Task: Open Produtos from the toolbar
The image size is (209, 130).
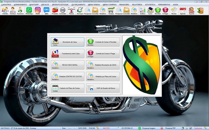Action: click(x=55, y=11)
